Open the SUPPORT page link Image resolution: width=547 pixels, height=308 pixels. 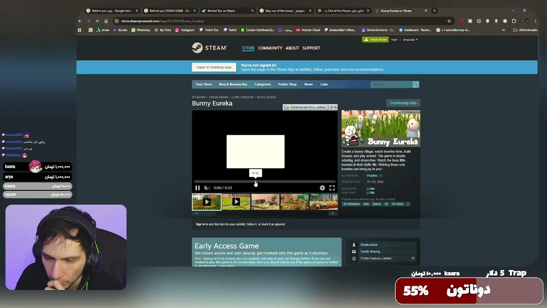(311, 48)
